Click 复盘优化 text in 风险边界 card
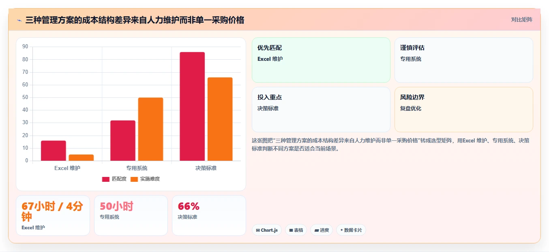Viewport: 549px width, 252px height. click(411, 108)
